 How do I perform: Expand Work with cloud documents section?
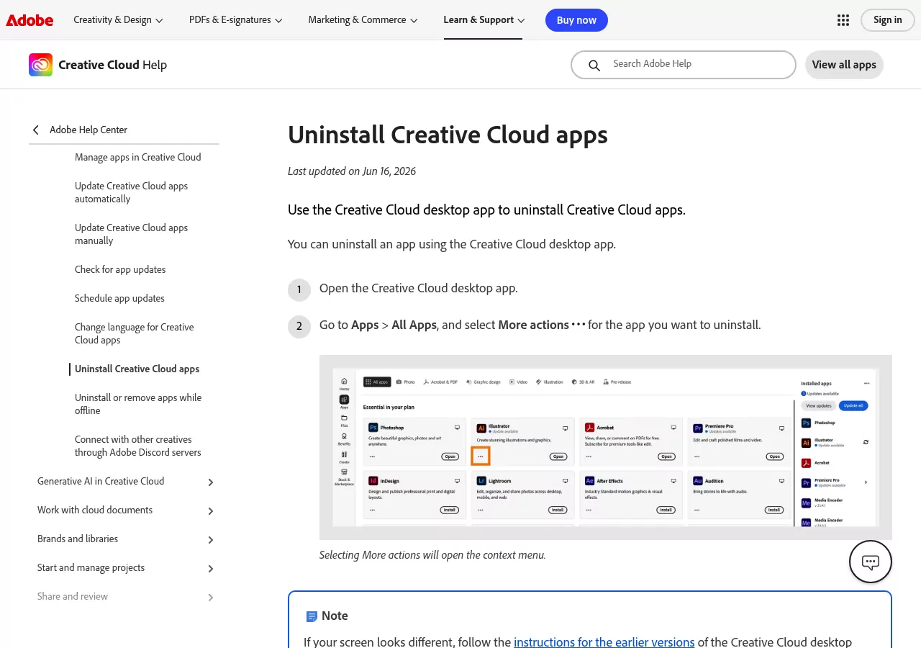pos(211,510)
